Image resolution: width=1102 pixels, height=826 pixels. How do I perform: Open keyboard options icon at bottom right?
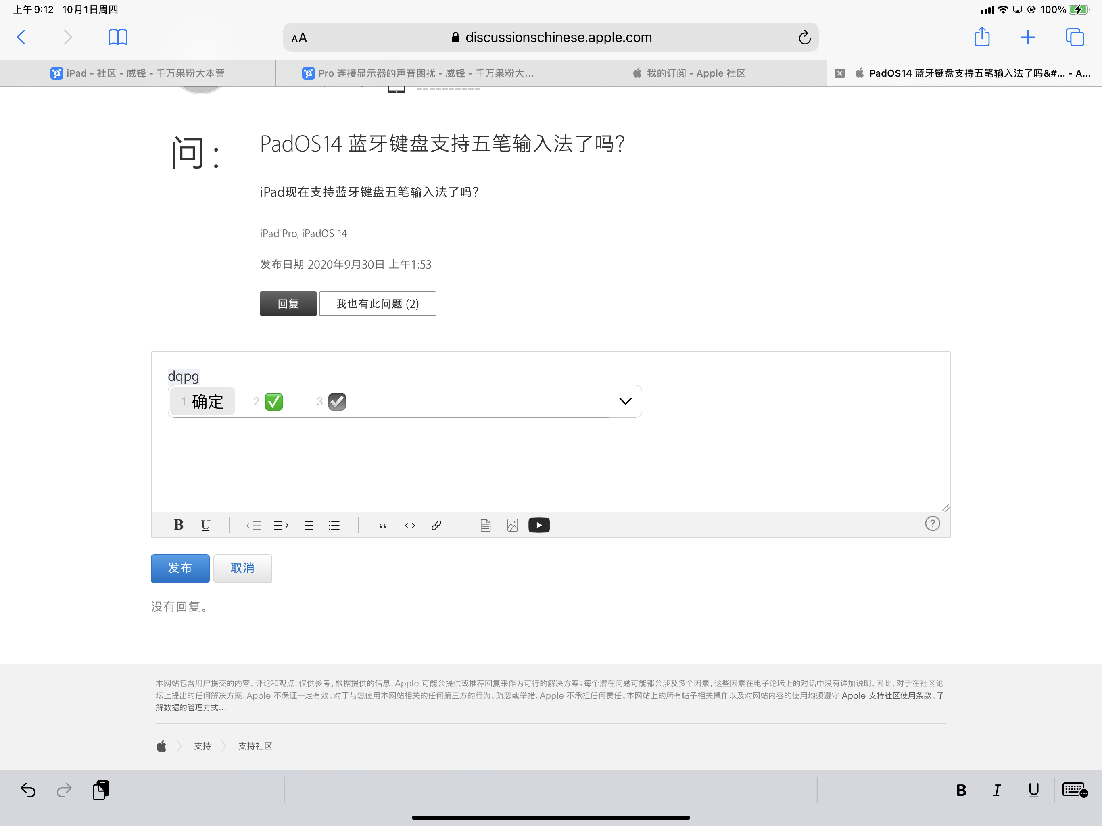coord(1075,790)
